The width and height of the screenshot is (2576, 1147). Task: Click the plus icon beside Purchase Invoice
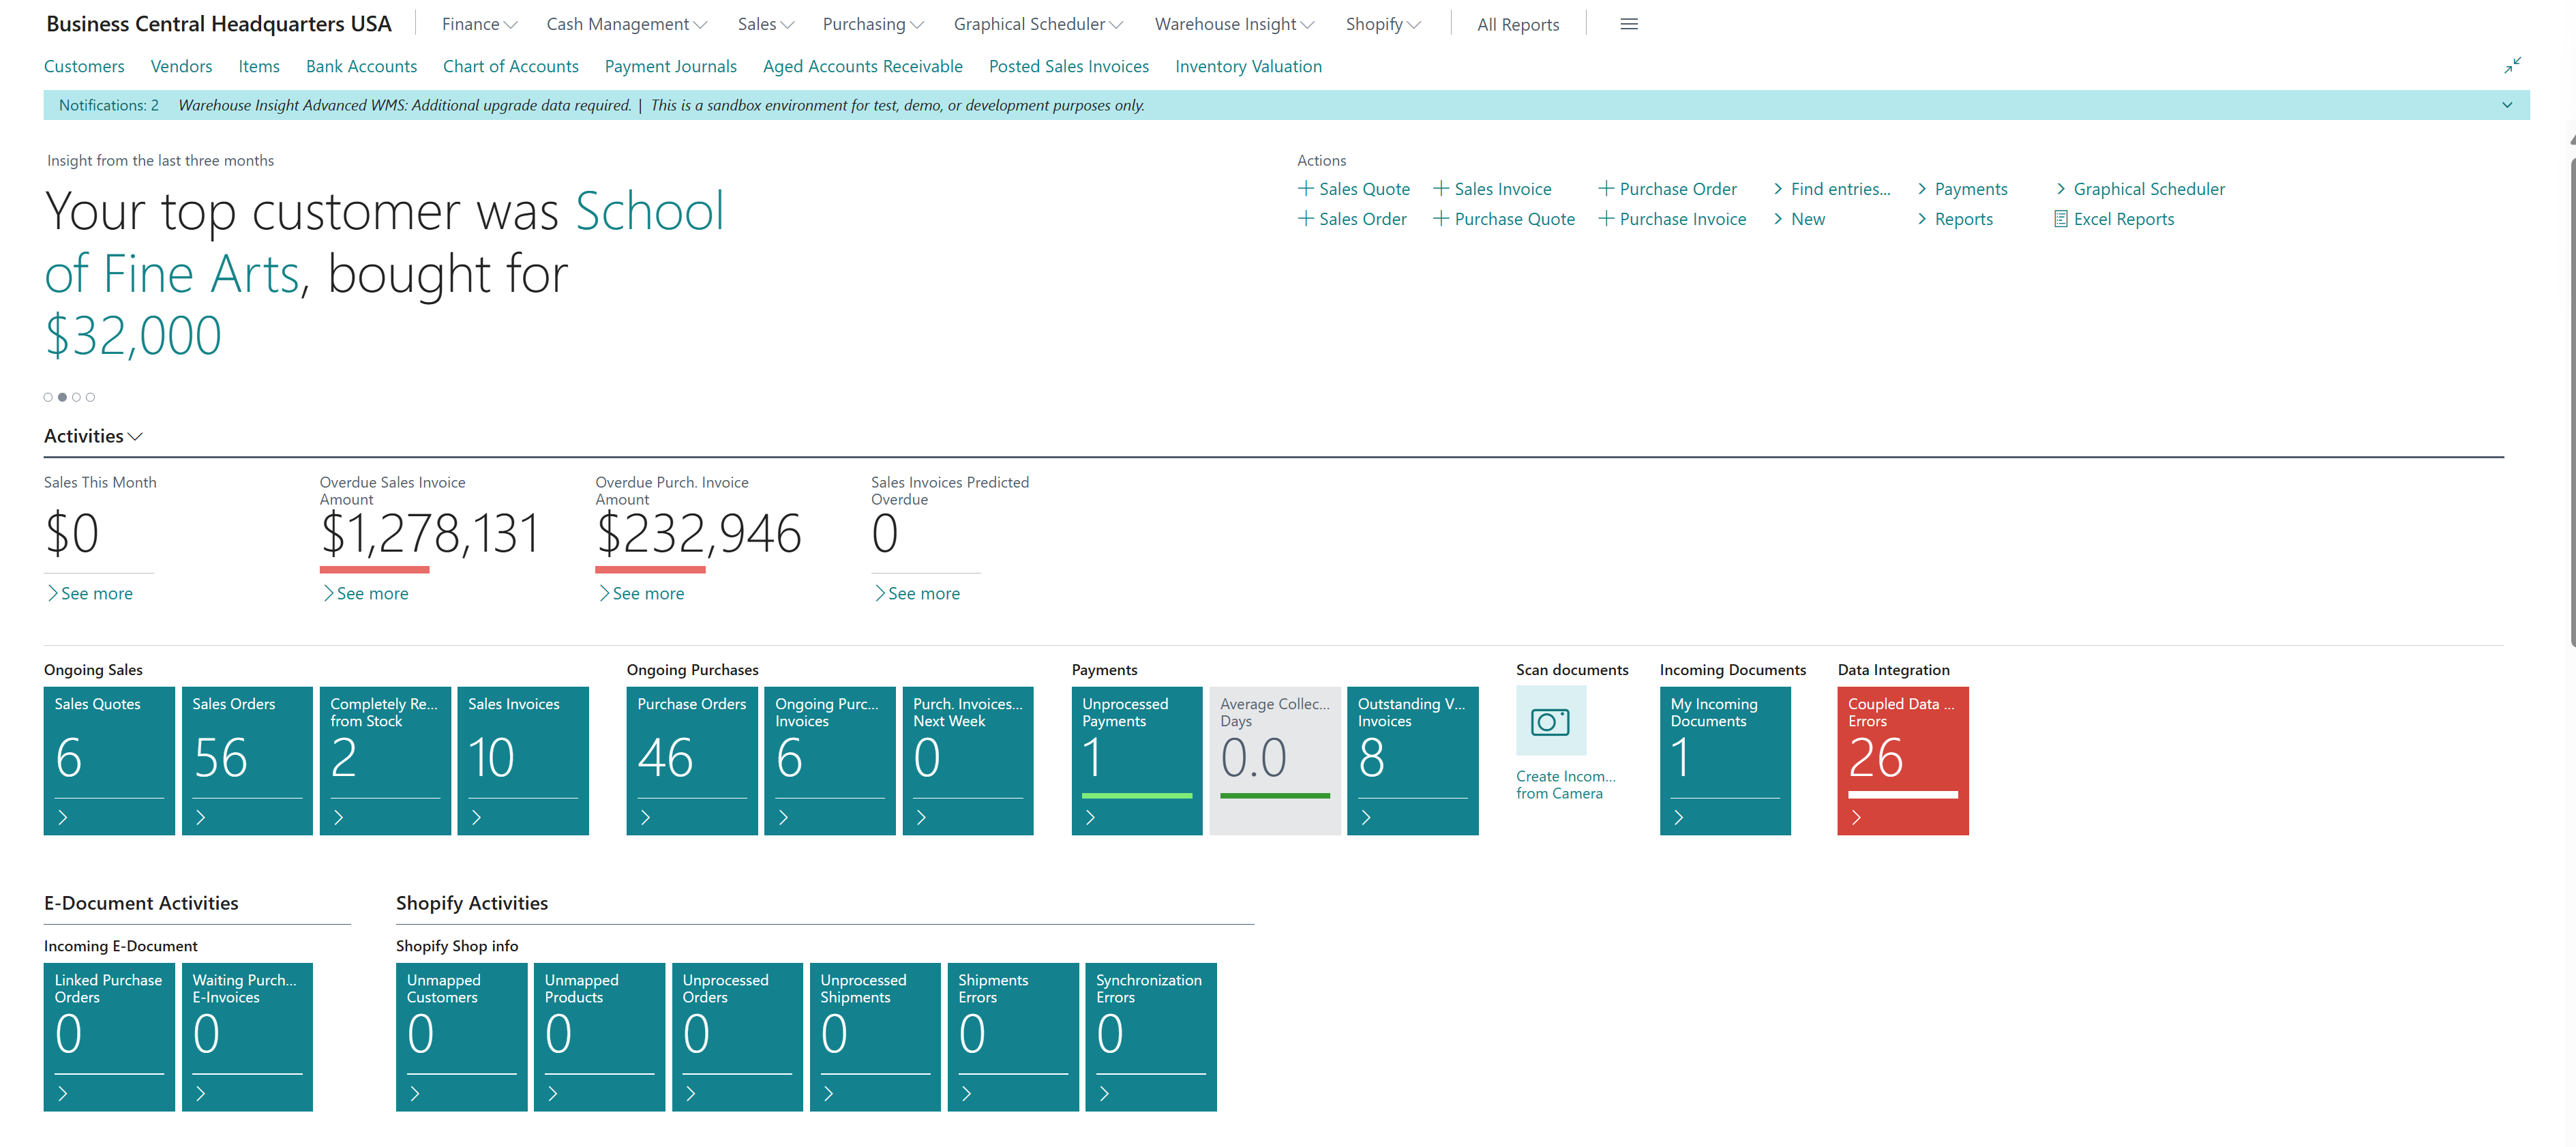pos(1605,219)
